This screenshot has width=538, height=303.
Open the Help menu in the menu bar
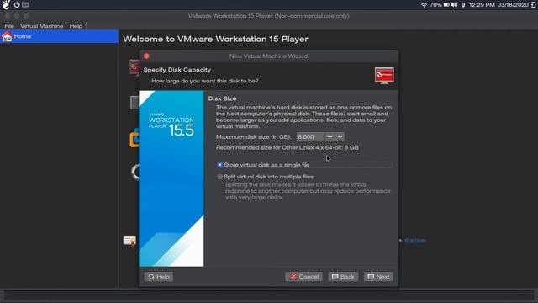click(76, 26)
